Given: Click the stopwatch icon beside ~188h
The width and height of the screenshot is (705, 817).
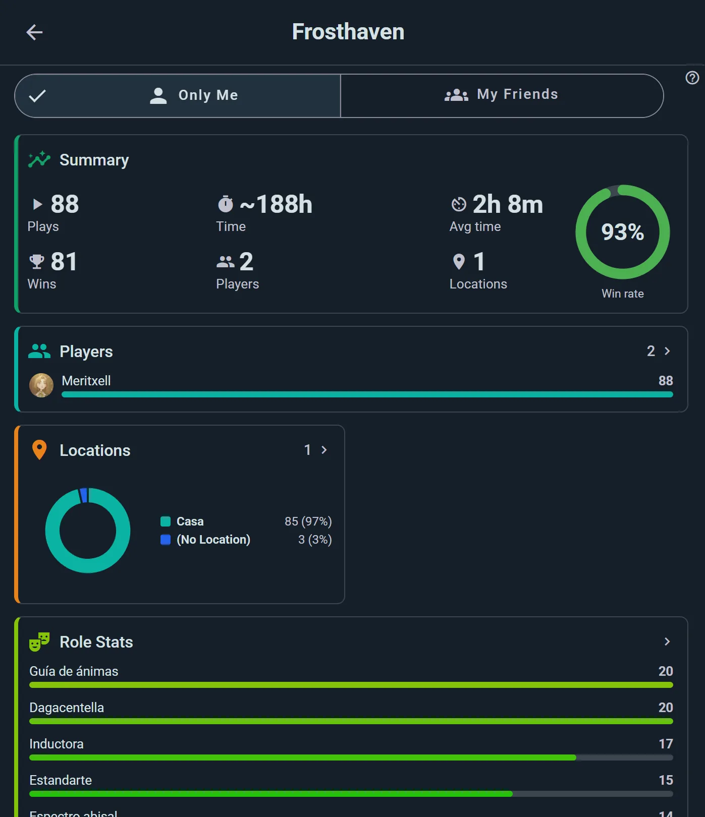Looking at the screenshot, I should click(225, 204).
